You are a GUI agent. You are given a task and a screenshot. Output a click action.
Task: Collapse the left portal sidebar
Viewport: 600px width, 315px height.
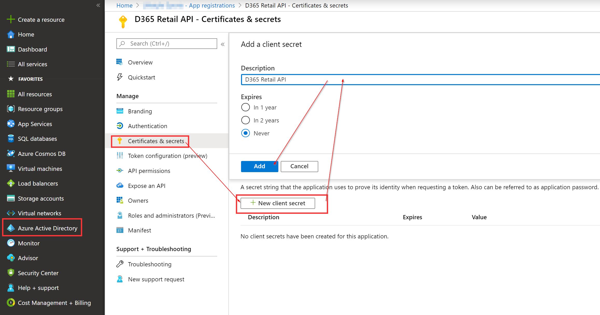[98, 5]
